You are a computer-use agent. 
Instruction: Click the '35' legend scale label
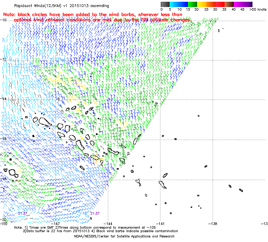[224, 9]
